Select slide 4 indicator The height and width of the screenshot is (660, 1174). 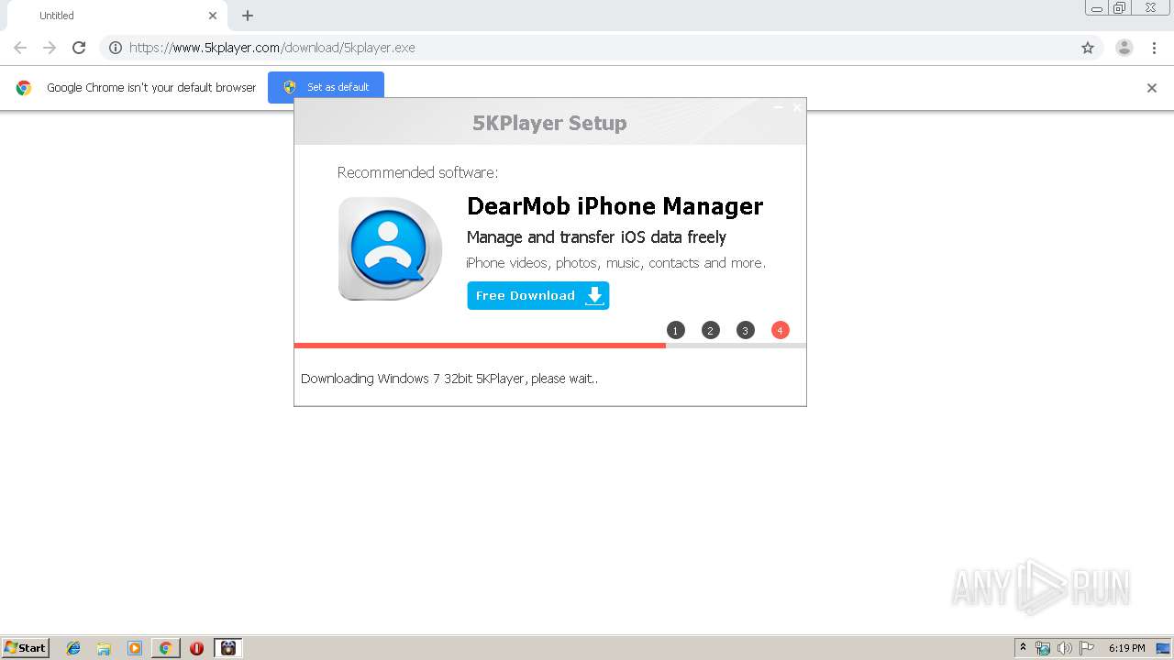(781, 330)
